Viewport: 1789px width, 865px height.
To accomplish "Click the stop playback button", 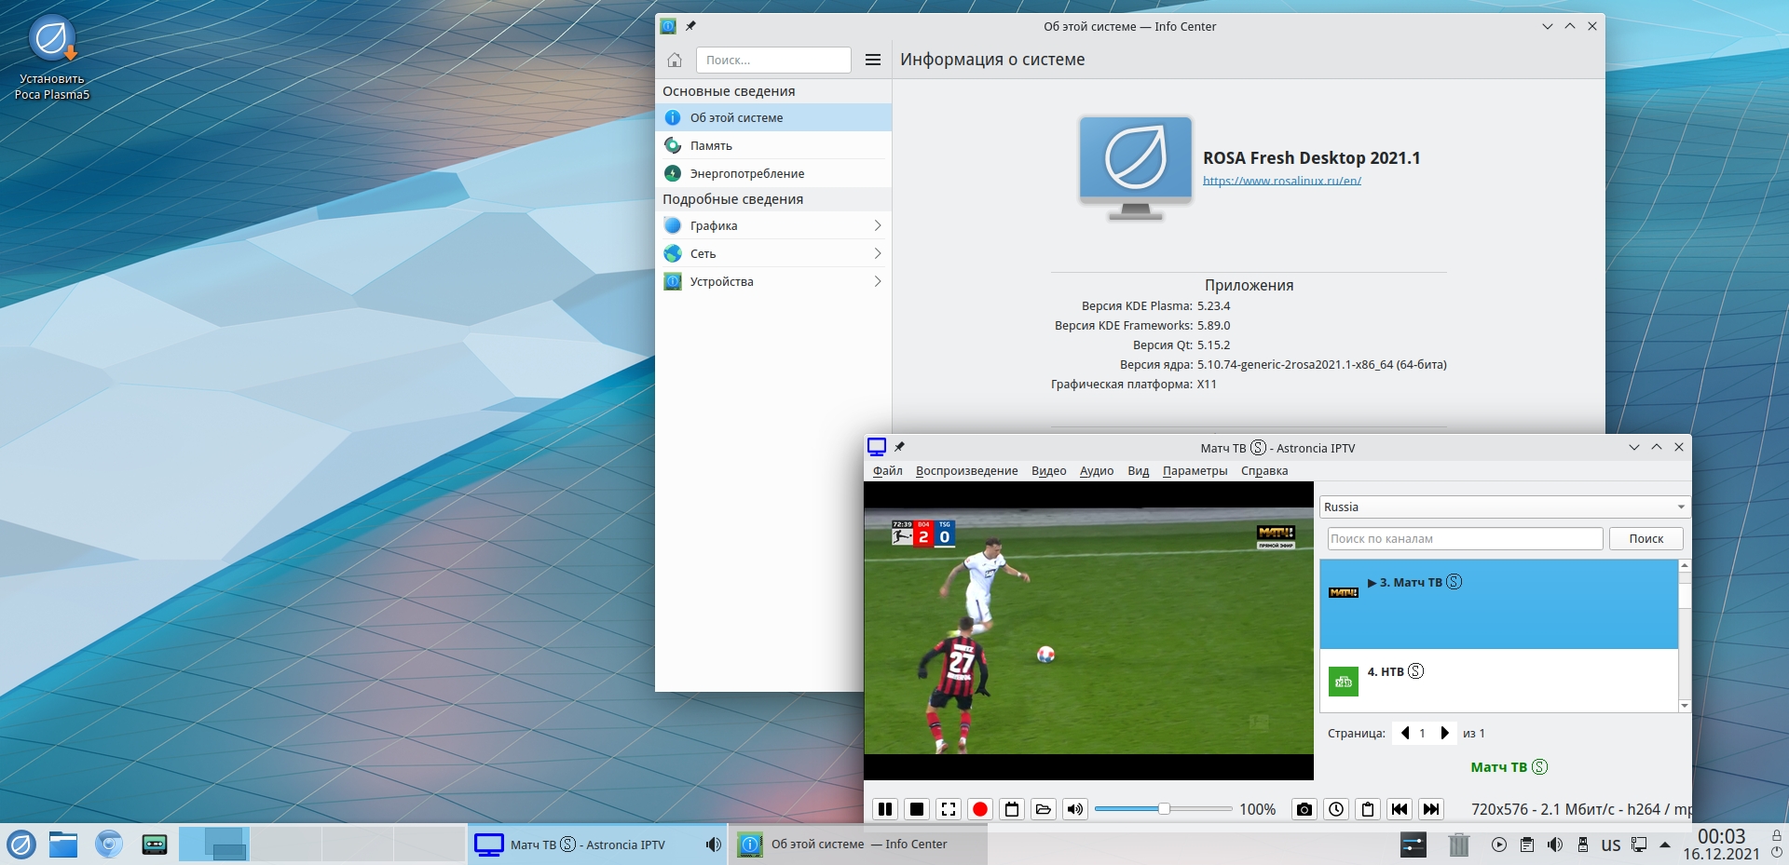I will pos(917,809).
